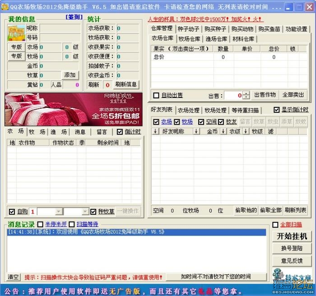Click the sort arrow before 农级 column
The width and height of the screenshot is (316, 296).
click(223, 132)
